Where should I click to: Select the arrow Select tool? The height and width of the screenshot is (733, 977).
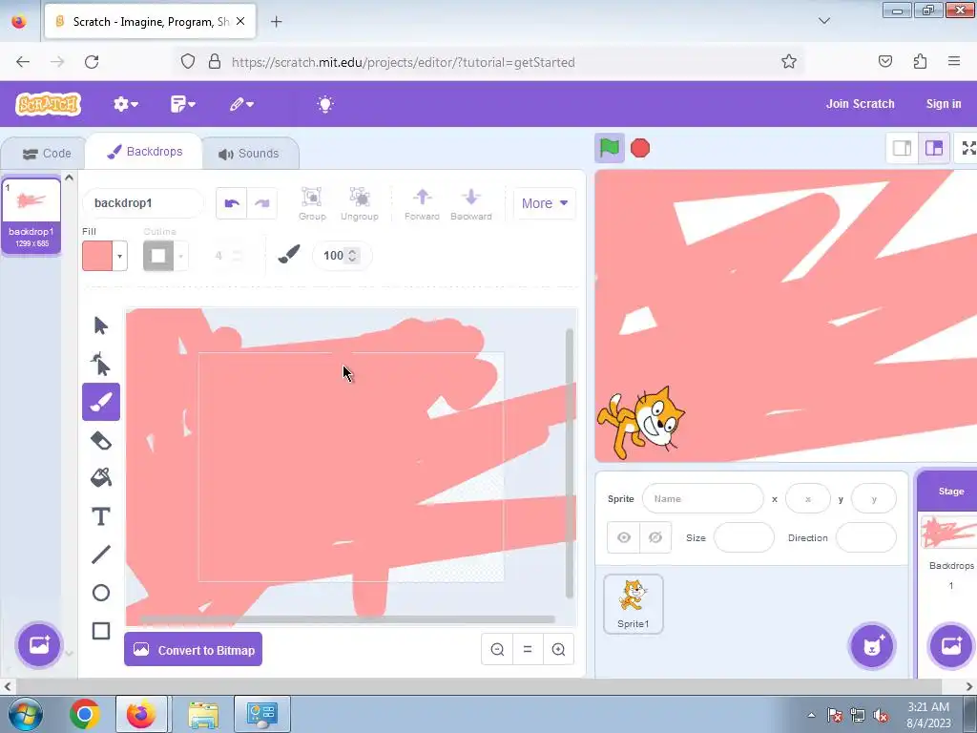coord(101,325)
